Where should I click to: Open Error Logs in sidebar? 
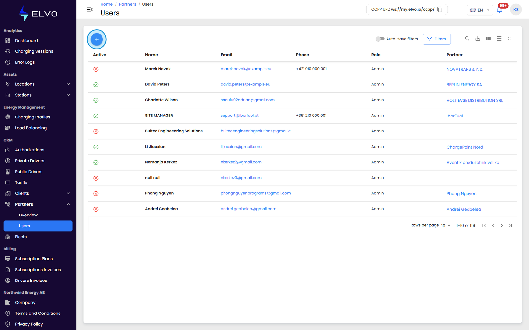[x=38, y=62]
